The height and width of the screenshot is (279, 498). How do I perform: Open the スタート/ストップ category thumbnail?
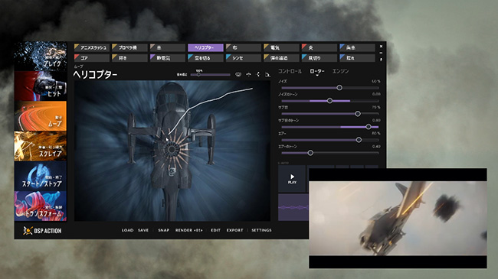coord(41,176)
